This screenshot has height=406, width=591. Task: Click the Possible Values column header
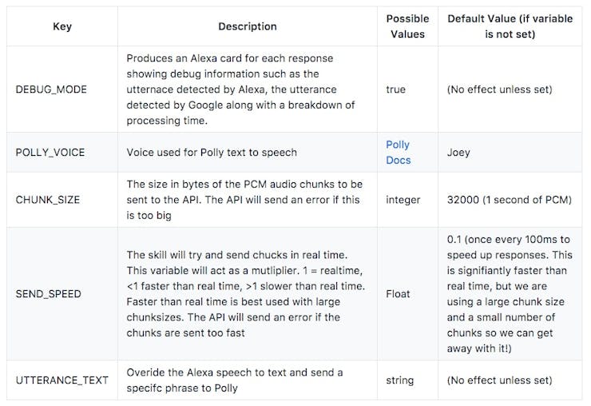pos(407,26)
